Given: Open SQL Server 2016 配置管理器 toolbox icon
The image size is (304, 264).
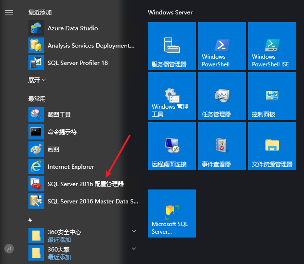Looking at the screenshot, I should (36, 184).
